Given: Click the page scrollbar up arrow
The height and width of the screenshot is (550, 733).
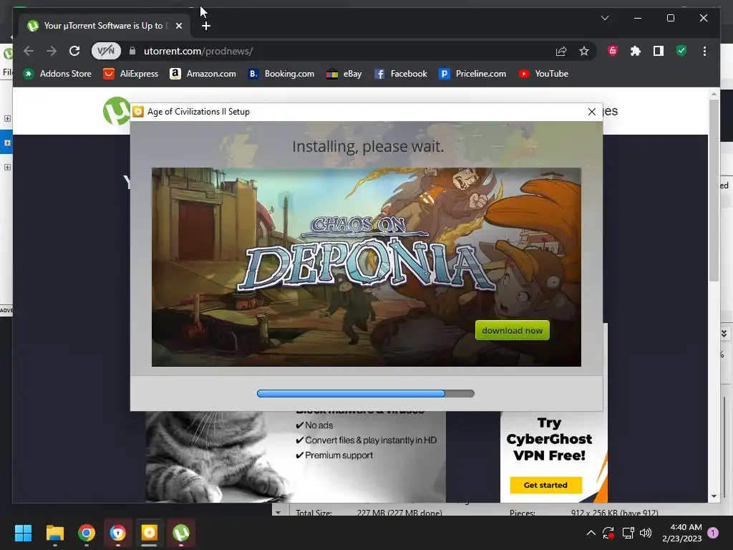Looking at the screenshot, I should pos(714,94).
